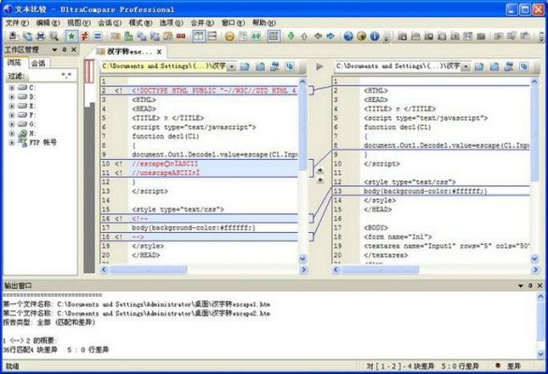Expand the D: drive node
This screenshot has width=548, height=374.
12,97
